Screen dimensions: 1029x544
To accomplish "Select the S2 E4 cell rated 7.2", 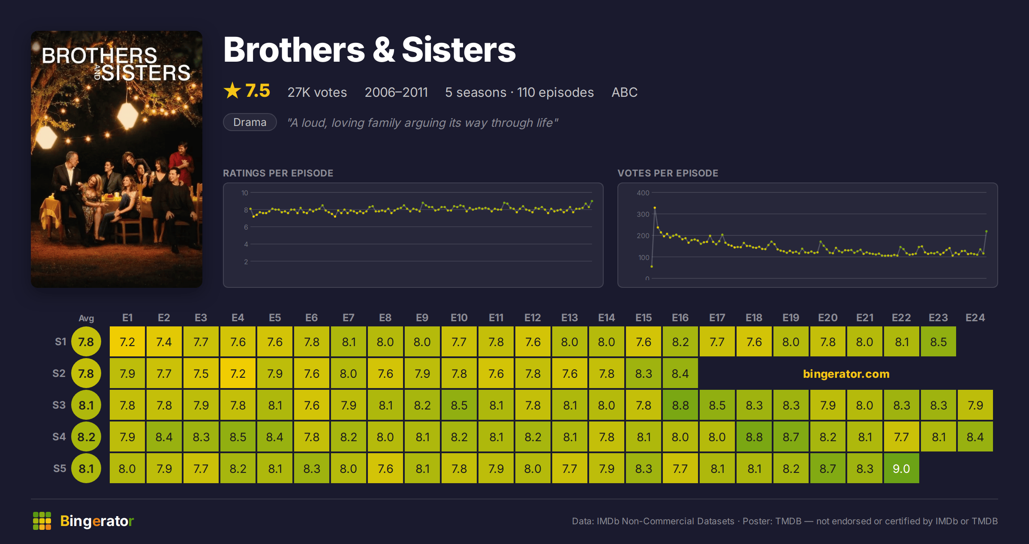I will click(x=238, y=373).
